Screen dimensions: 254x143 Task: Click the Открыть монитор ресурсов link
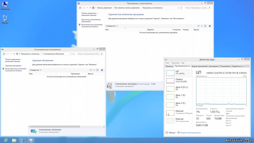(x=190, y=133)
